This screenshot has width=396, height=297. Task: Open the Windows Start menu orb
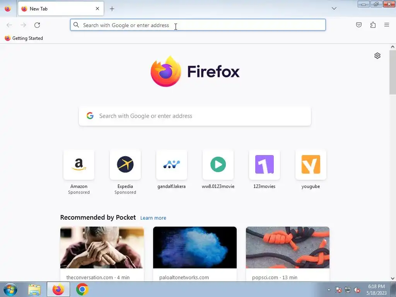(10, 289)
